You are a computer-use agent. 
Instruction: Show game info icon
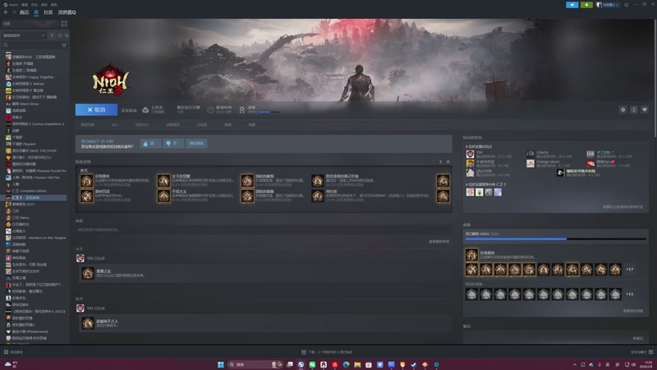tap(634, 109)
